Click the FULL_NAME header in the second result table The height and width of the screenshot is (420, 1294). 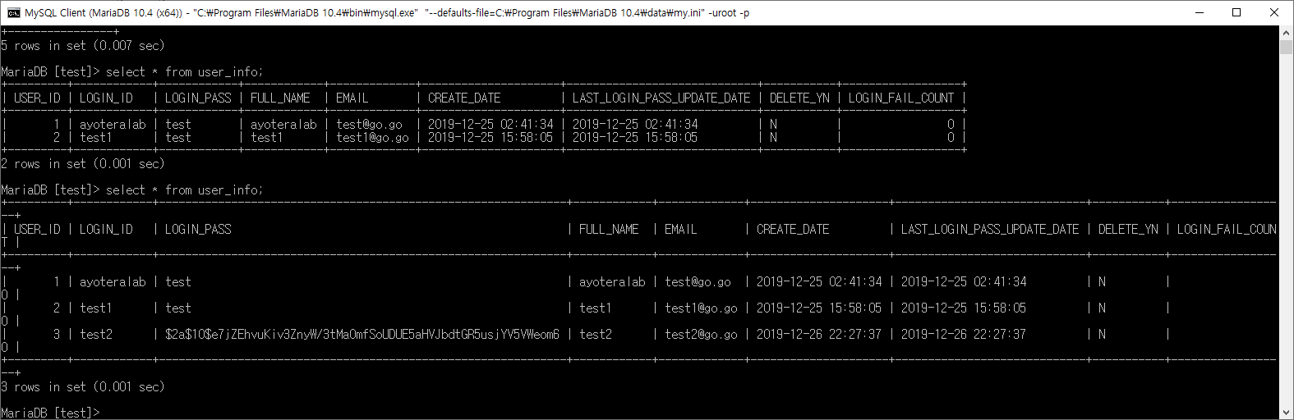tap(609, 230)
